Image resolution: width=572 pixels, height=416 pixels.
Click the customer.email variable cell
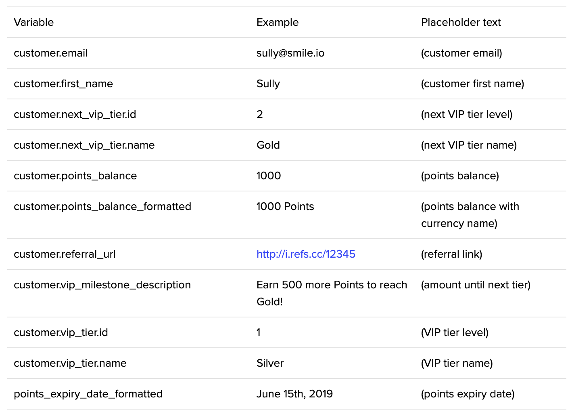click(x=51, y=53)
